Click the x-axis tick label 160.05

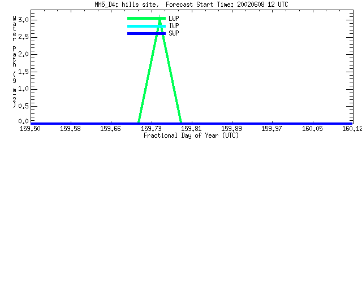click(x=312, y=129)
